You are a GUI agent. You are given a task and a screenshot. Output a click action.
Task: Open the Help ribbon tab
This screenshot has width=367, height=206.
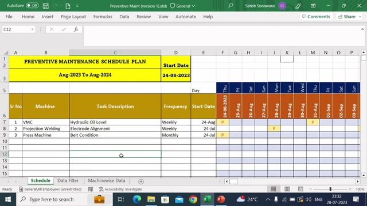(208, 17)
